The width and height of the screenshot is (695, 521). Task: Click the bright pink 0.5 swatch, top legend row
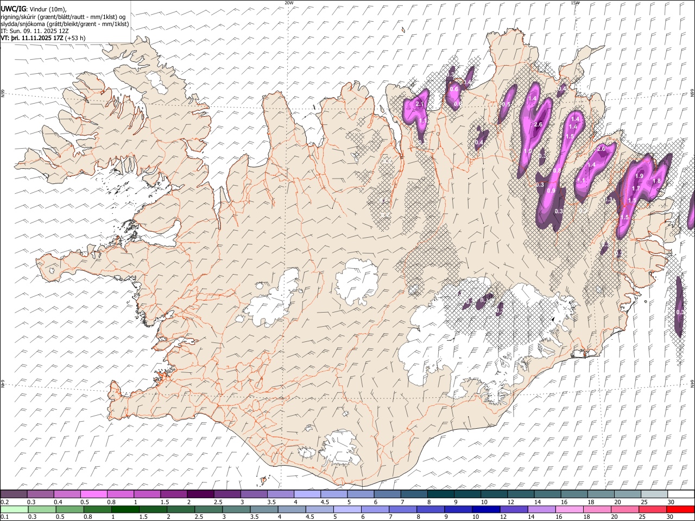tap(93, 494)
